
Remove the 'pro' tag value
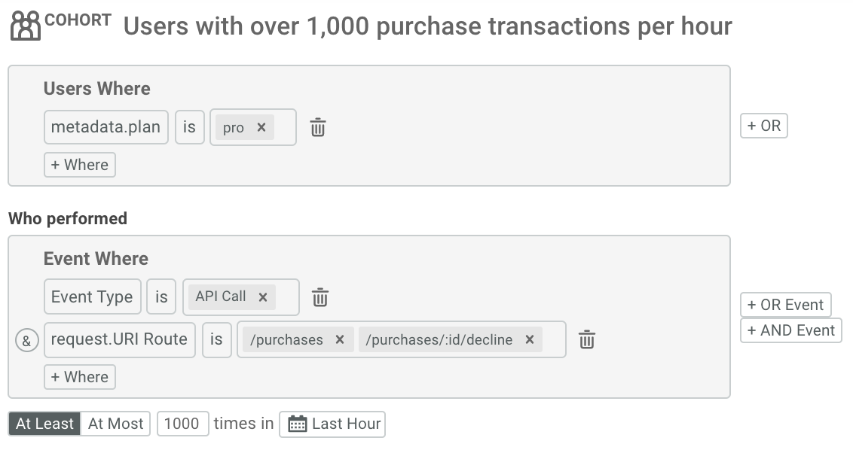coord(261,127)
